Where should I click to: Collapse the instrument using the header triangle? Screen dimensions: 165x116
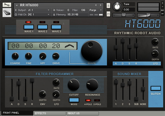point(17,5)
